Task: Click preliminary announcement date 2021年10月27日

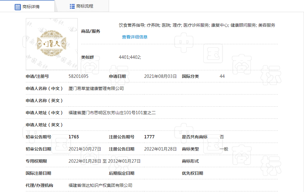Action: point(85,149)
